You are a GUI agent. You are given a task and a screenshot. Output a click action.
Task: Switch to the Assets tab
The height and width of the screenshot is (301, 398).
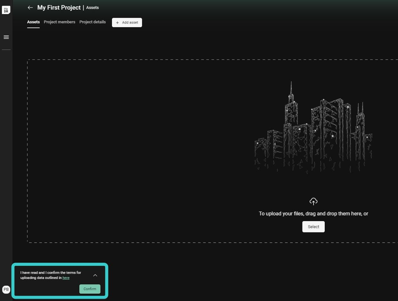click(x=33, y=22)
